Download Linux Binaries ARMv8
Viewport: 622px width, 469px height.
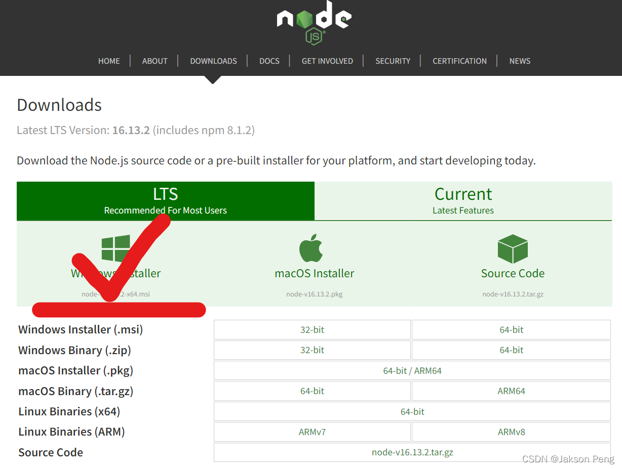(x=511, y=432)
